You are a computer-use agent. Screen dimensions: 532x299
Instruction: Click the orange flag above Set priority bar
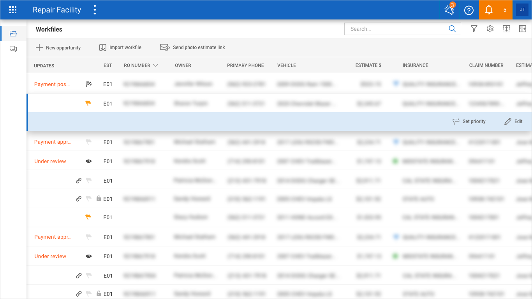[x=88, y=104]
